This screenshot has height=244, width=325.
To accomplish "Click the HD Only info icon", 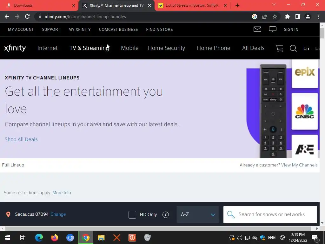I will coord(166,214).
